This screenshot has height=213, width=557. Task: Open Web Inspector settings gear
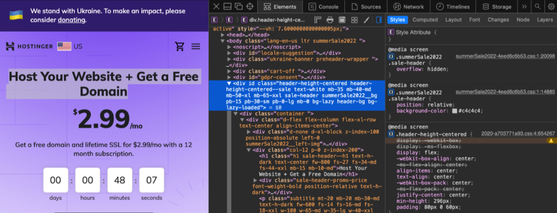(550, 7)
